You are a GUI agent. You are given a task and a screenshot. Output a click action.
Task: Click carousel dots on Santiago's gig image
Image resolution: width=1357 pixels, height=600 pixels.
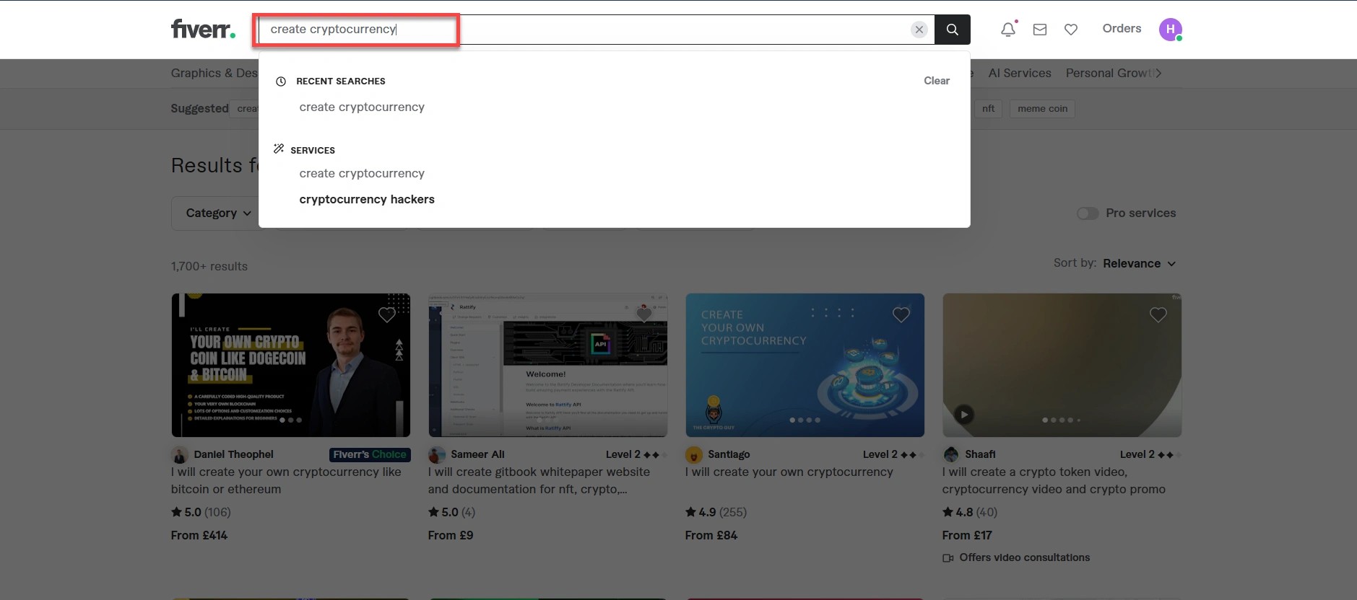point(805,420)
